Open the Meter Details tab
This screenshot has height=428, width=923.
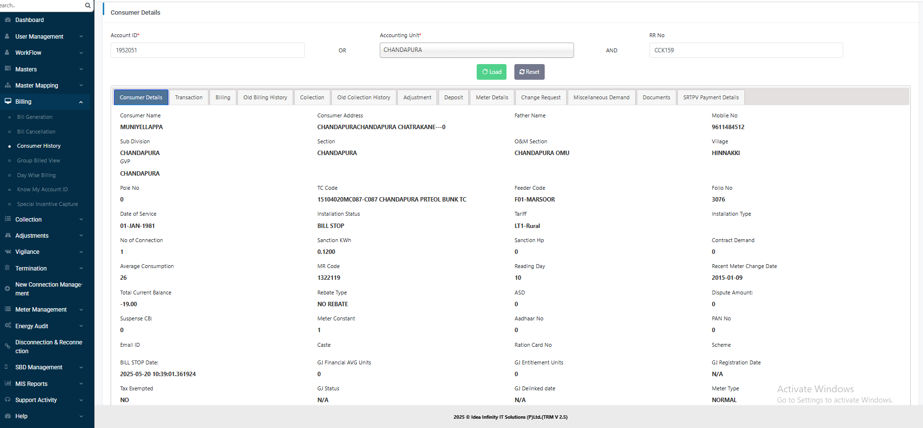pos(492,97)
